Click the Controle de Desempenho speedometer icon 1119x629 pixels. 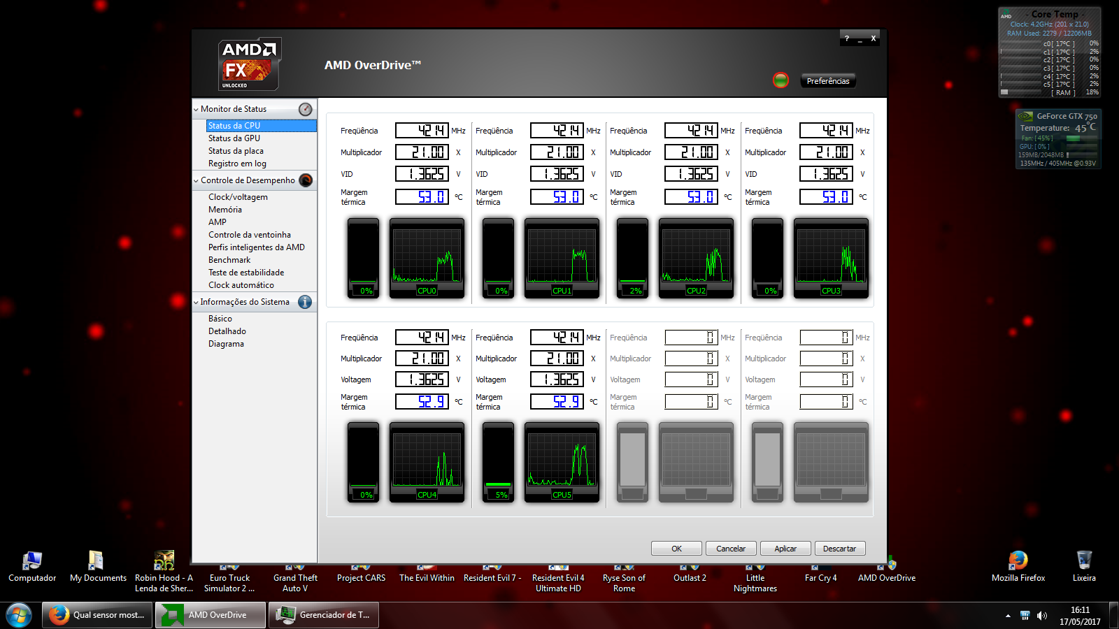point(306,180)
